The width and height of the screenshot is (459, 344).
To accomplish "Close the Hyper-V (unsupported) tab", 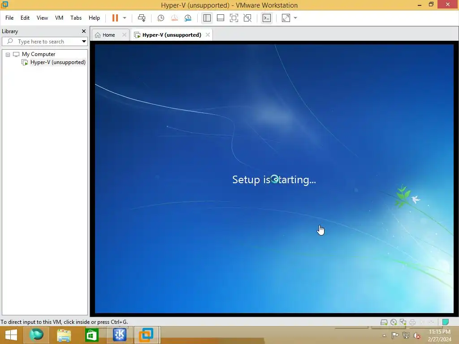I will (x=208, y=35).
